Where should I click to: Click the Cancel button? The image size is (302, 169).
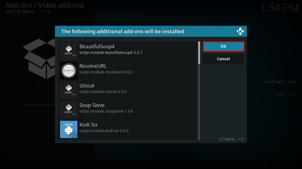[x=223, y=59]
